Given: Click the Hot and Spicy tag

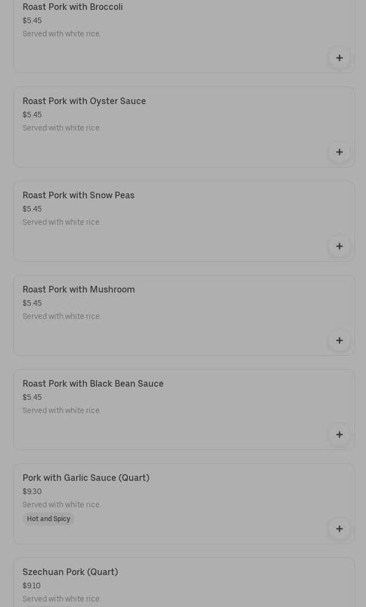Looking at the screenshot, I should tap(49, 519).
